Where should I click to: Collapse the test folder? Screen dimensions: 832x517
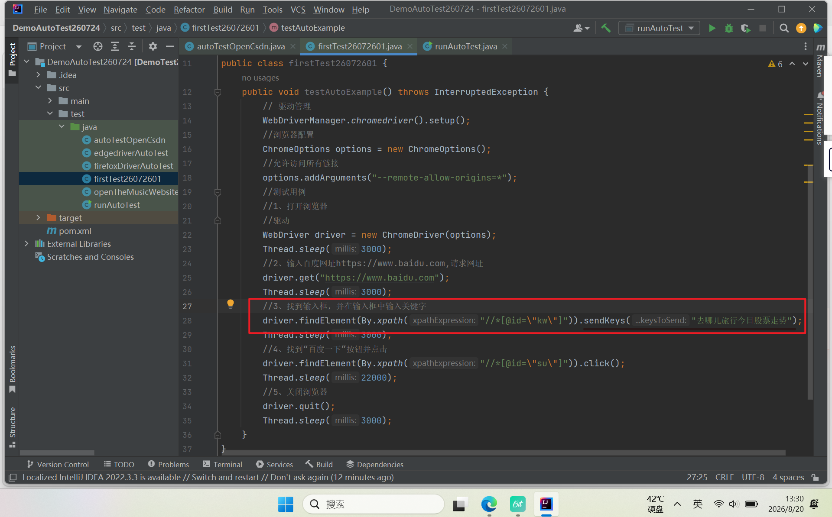click(x=50, y=114)
